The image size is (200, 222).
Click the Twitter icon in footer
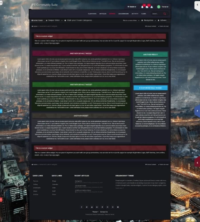coord(87,207)
